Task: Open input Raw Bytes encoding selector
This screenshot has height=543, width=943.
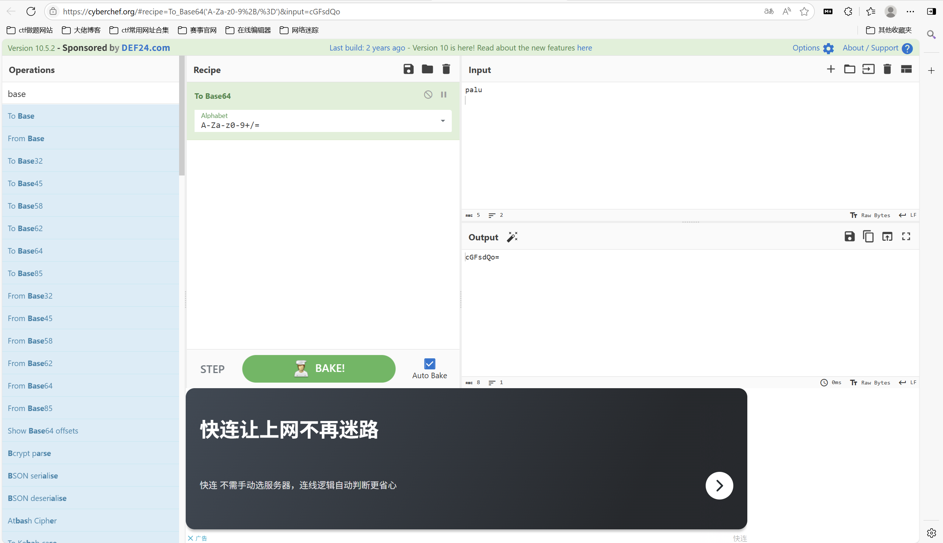Action: (x=870, y=215)
